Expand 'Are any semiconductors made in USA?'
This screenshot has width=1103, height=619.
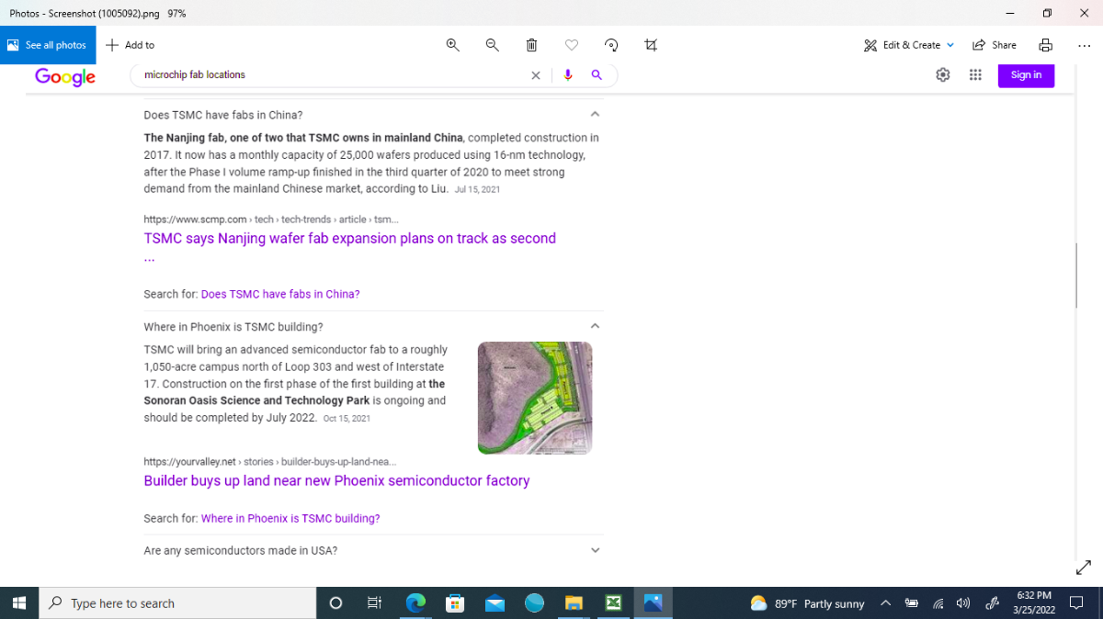click(373, 550)
